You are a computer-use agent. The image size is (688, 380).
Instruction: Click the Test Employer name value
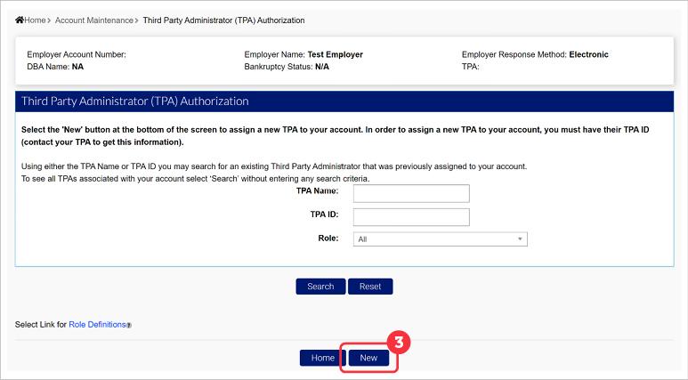coord(335,54)
